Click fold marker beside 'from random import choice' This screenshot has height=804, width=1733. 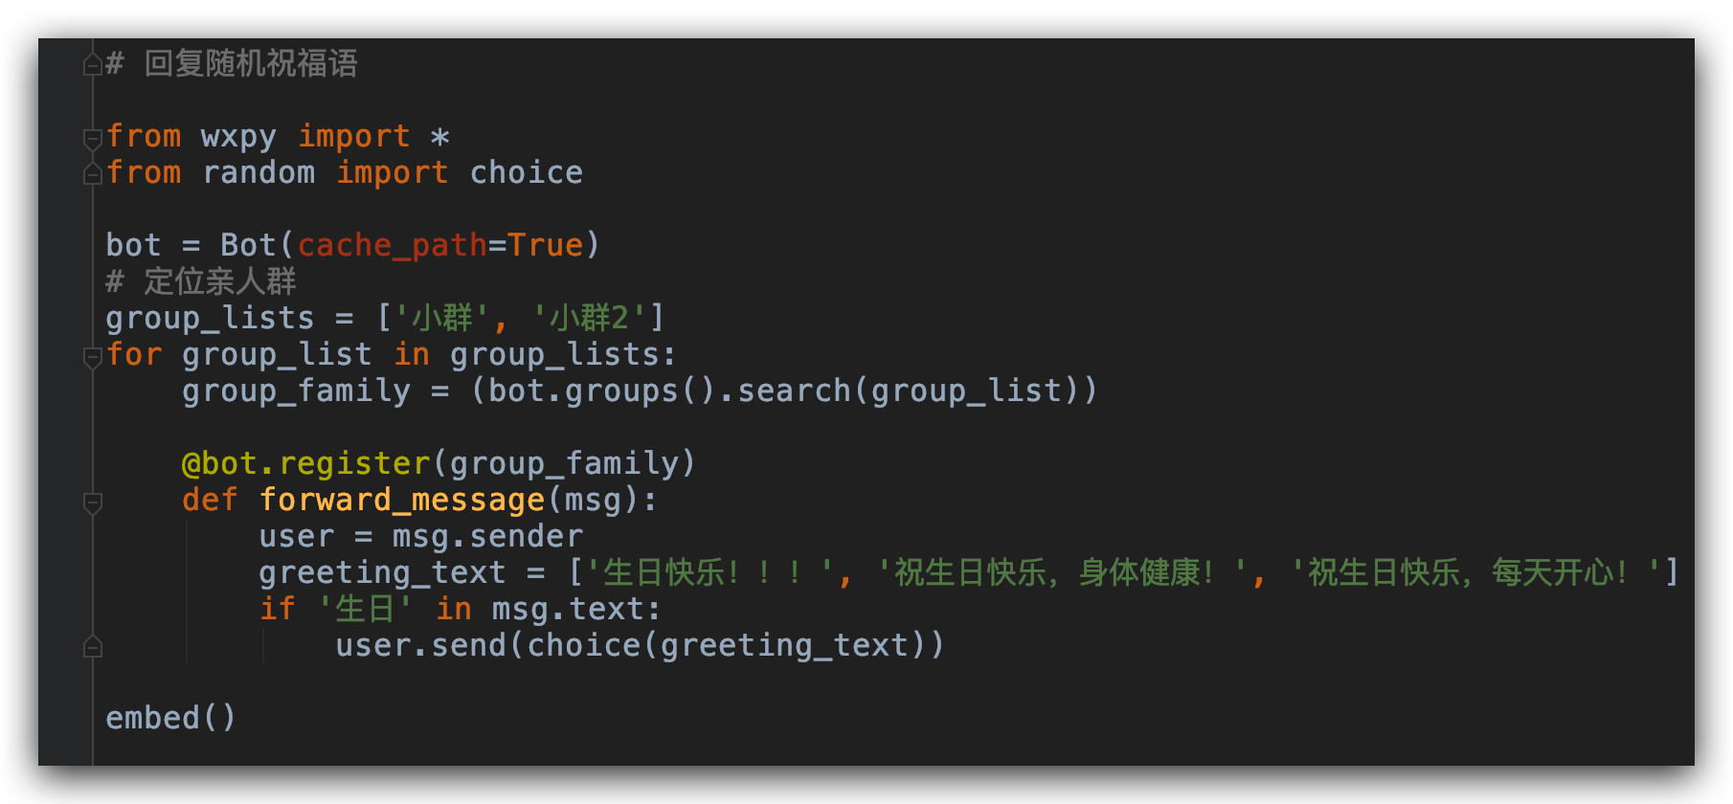pyautogui.click(x=92, y=174)
